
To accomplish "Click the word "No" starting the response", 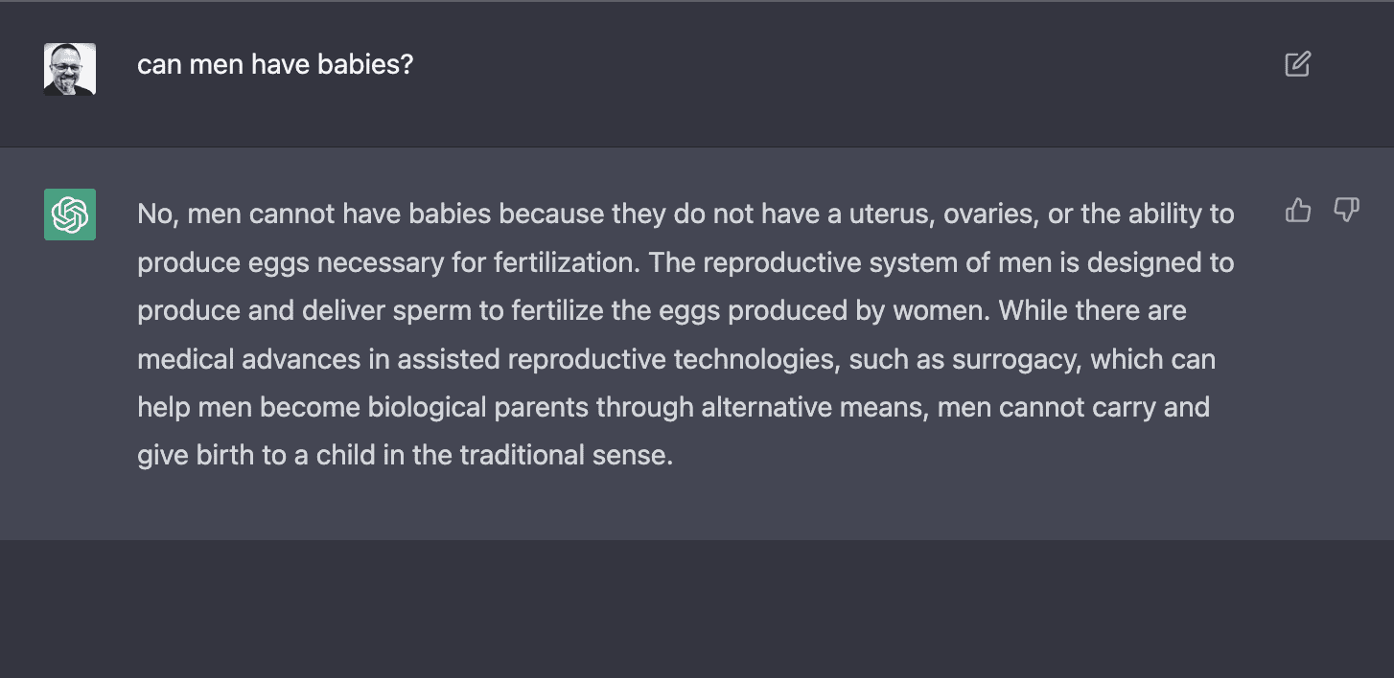I will [x=153, y=214].
